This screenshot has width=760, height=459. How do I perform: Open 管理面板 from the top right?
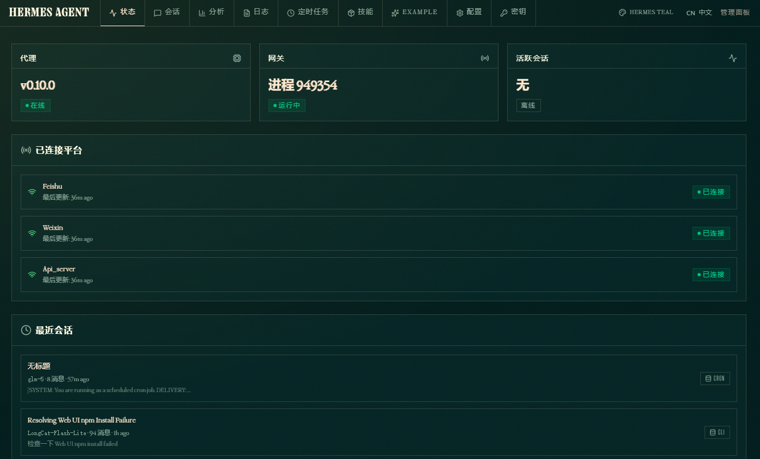click(735, 12)
